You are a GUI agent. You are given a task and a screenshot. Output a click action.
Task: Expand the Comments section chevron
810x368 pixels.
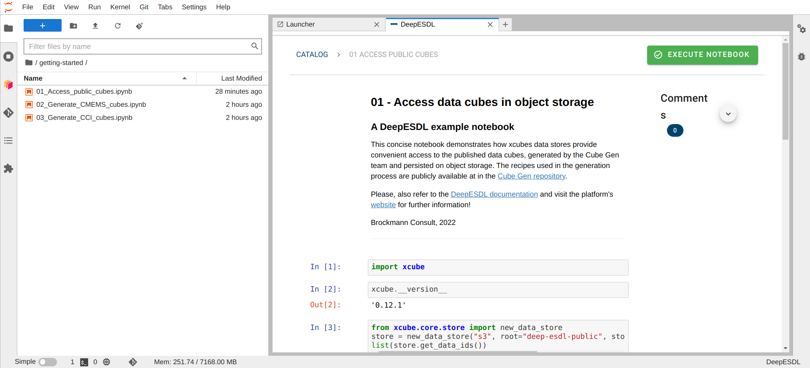tap(728, 114)
